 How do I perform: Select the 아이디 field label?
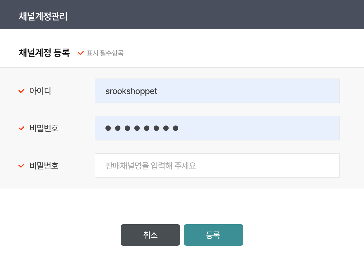[x=41, y=91]
